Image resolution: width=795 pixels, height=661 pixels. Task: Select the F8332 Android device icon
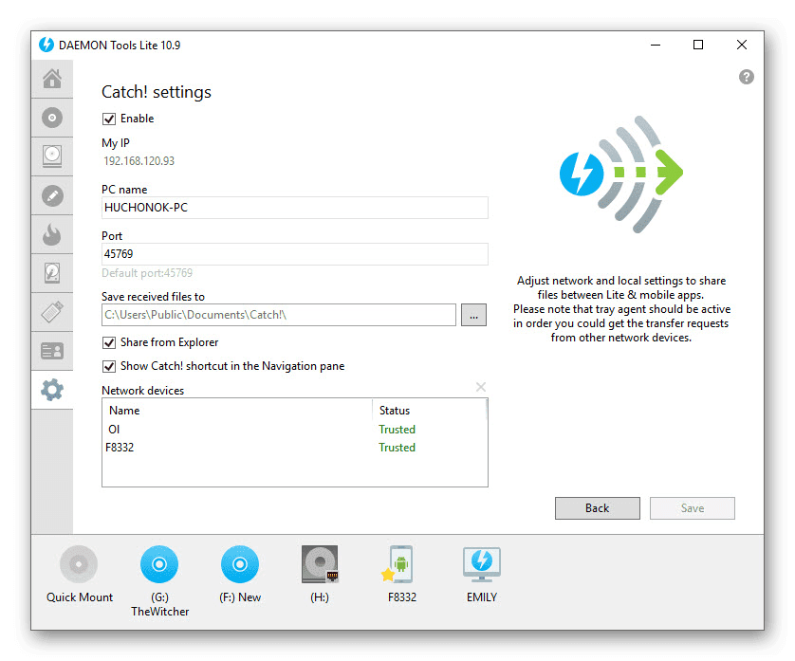click(x=399, y=564)
